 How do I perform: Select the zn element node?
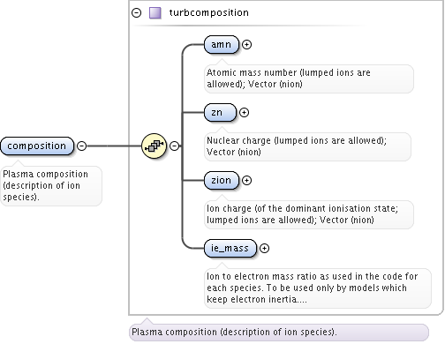click(x=220, y=113)
